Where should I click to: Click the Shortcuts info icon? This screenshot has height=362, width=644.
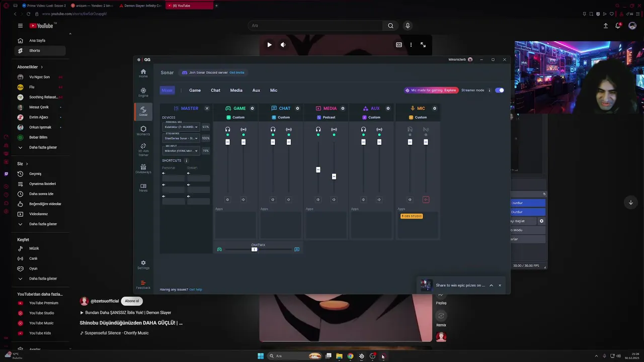coord(186,160)
